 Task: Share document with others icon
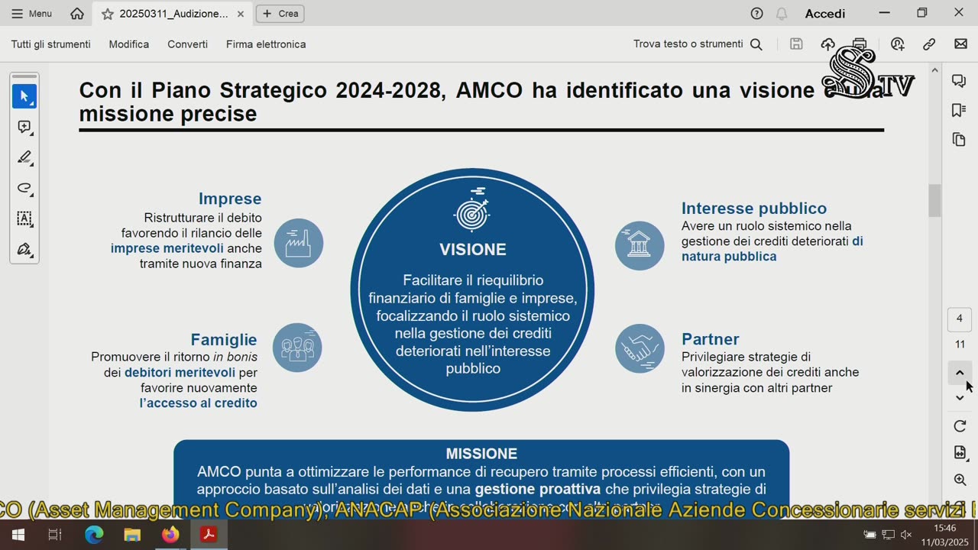(898, 44)
